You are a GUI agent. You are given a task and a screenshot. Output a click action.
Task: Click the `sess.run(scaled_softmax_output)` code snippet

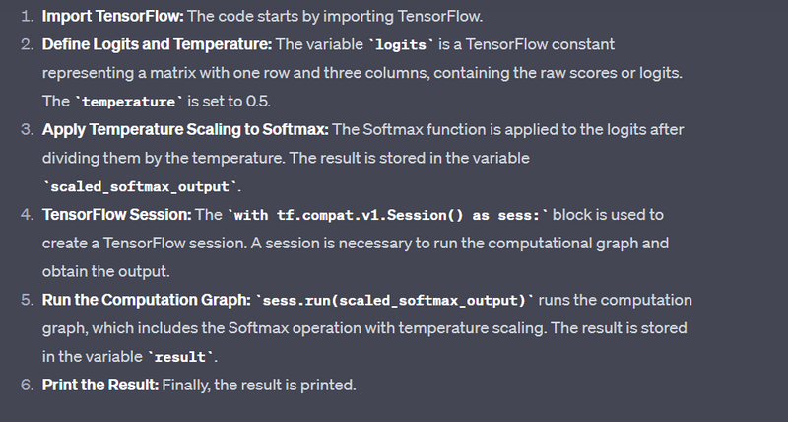394,299
